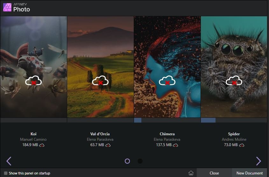Screen dimensions: 269x177
Task: Select the second page indicator dot
Action: [140, 161]
